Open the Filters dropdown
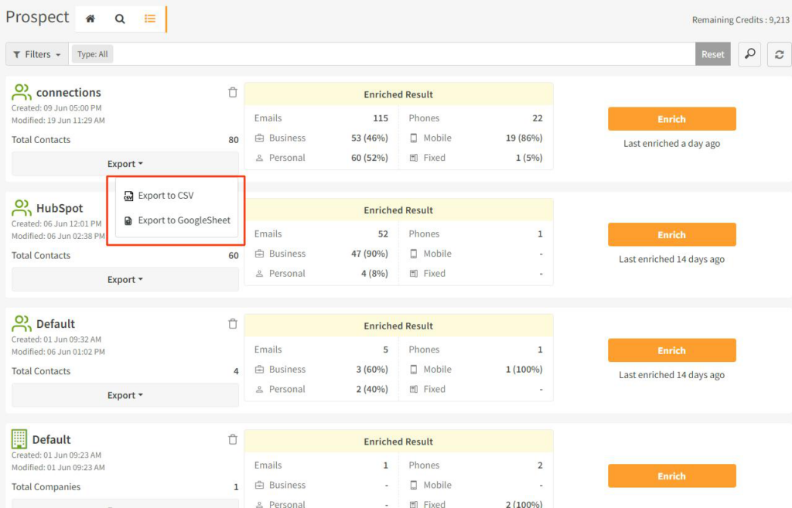The height and width of the screenshot is (508, 792). point(36,54)
